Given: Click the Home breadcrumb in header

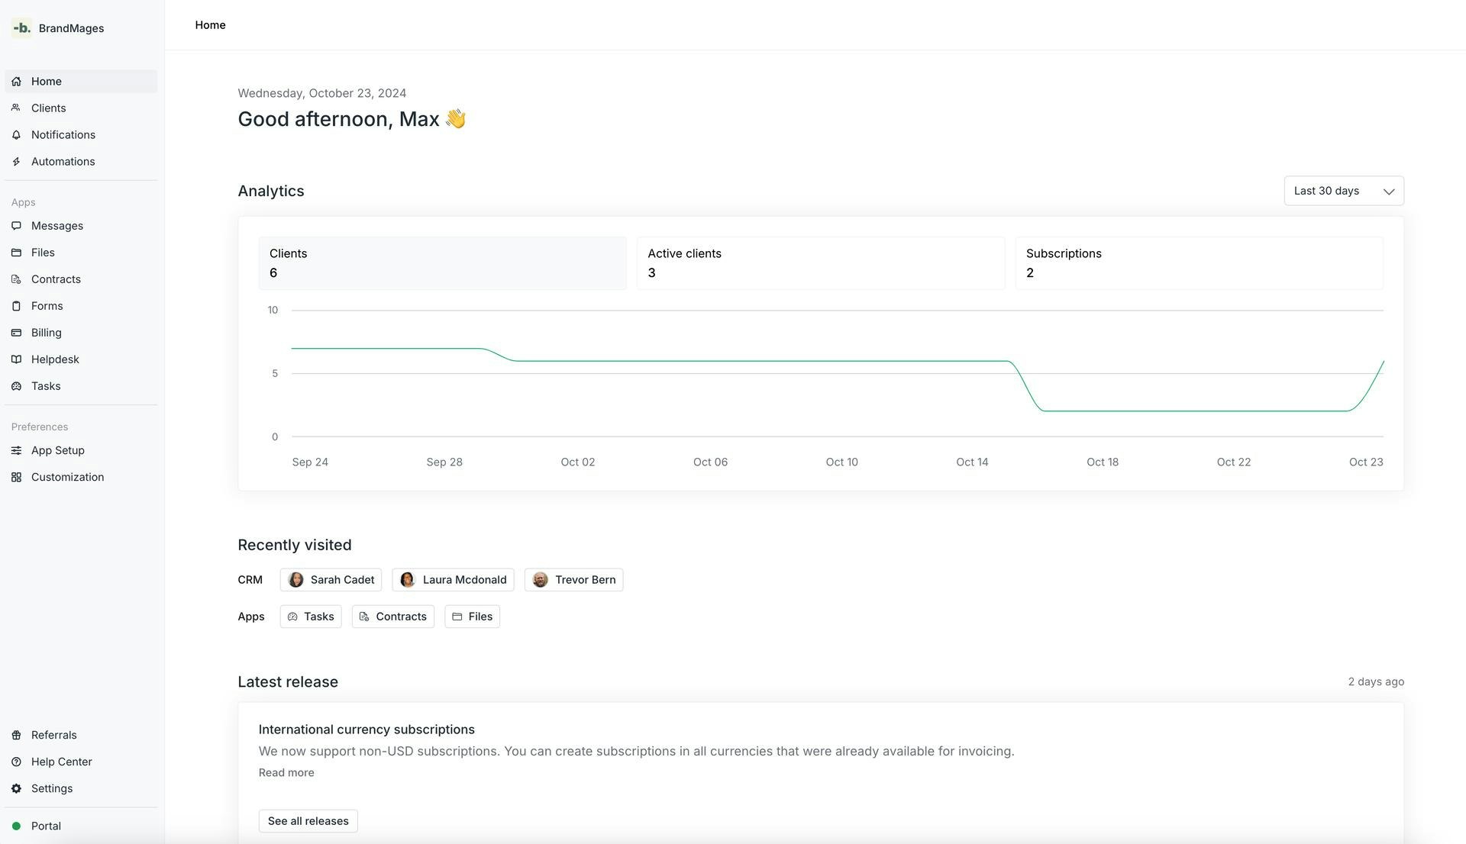Looking at the screenshot, I should tap(210, 25).
